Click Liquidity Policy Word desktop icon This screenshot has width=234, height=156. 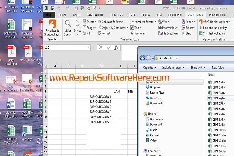(x=11, y=108)
